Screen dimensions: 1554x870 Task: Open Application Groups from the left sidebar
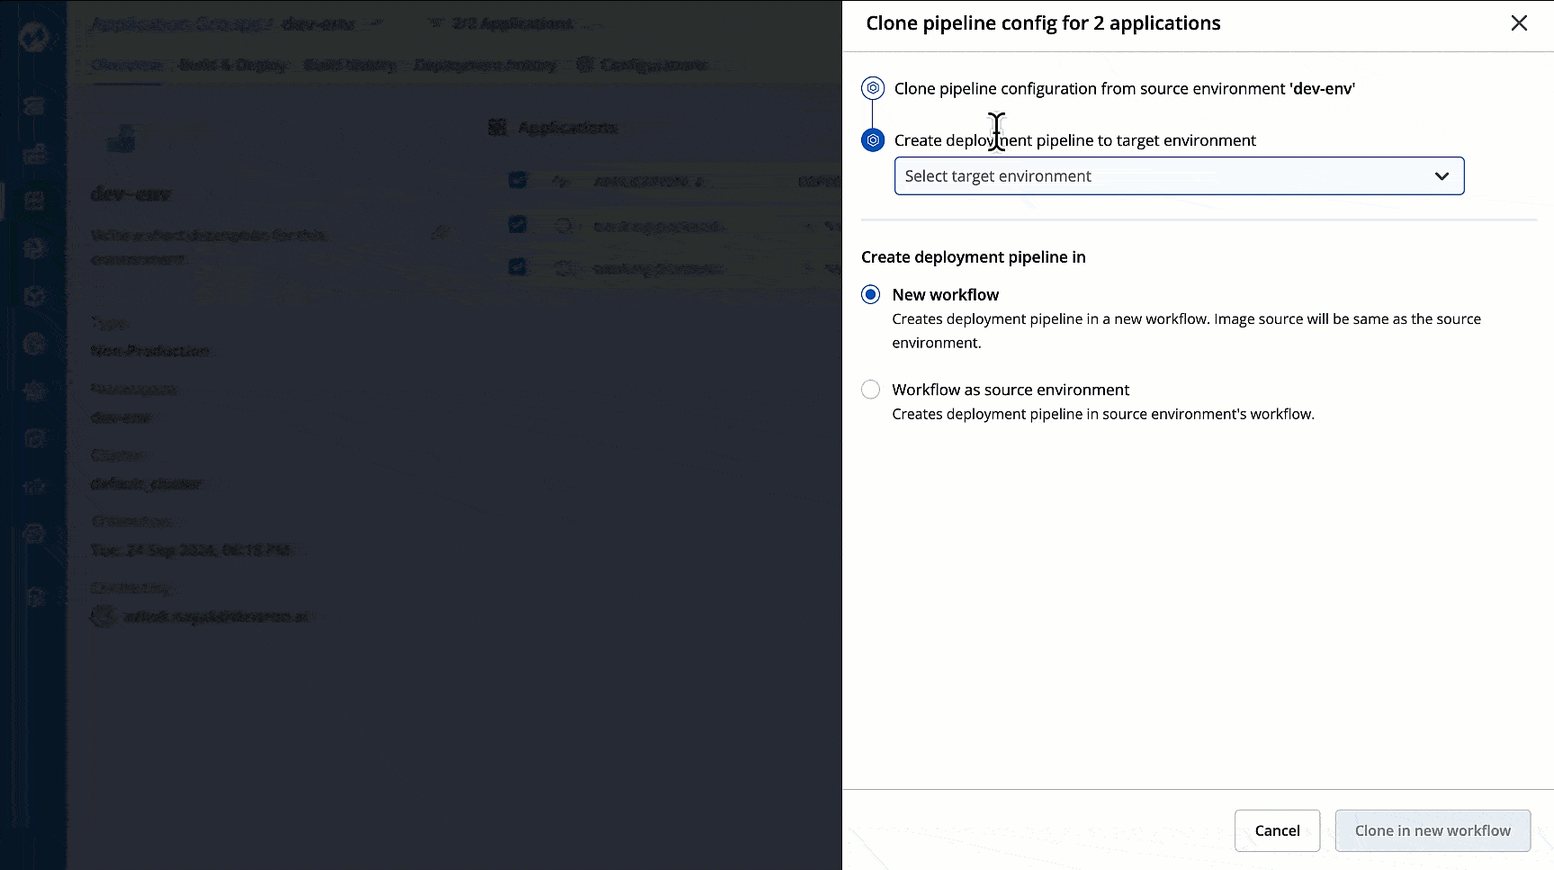coord(34,201)
